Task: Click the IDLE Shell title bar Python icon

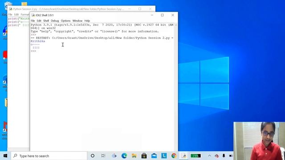Action: tap(33, 15)
